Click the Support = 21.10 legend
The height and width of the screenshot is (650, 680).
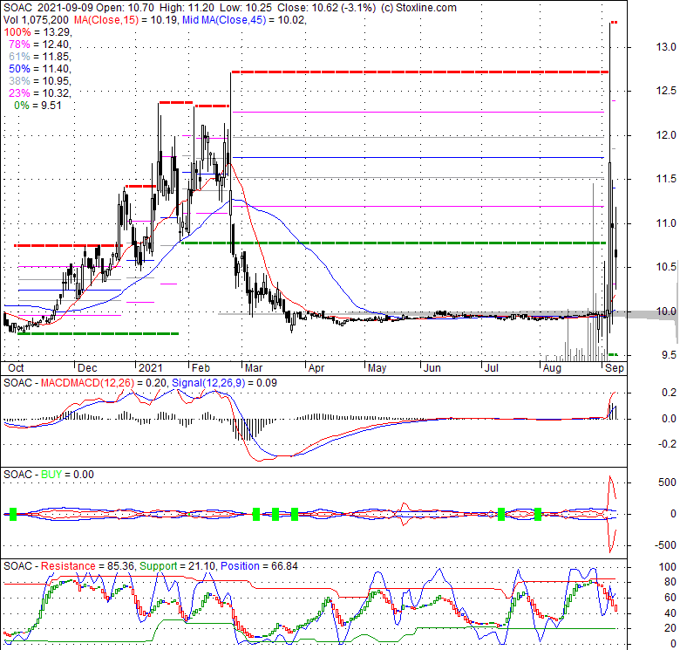177,566
